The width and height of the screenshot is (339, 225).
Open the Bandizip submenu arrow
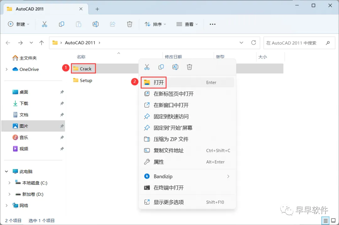[228, 176]
